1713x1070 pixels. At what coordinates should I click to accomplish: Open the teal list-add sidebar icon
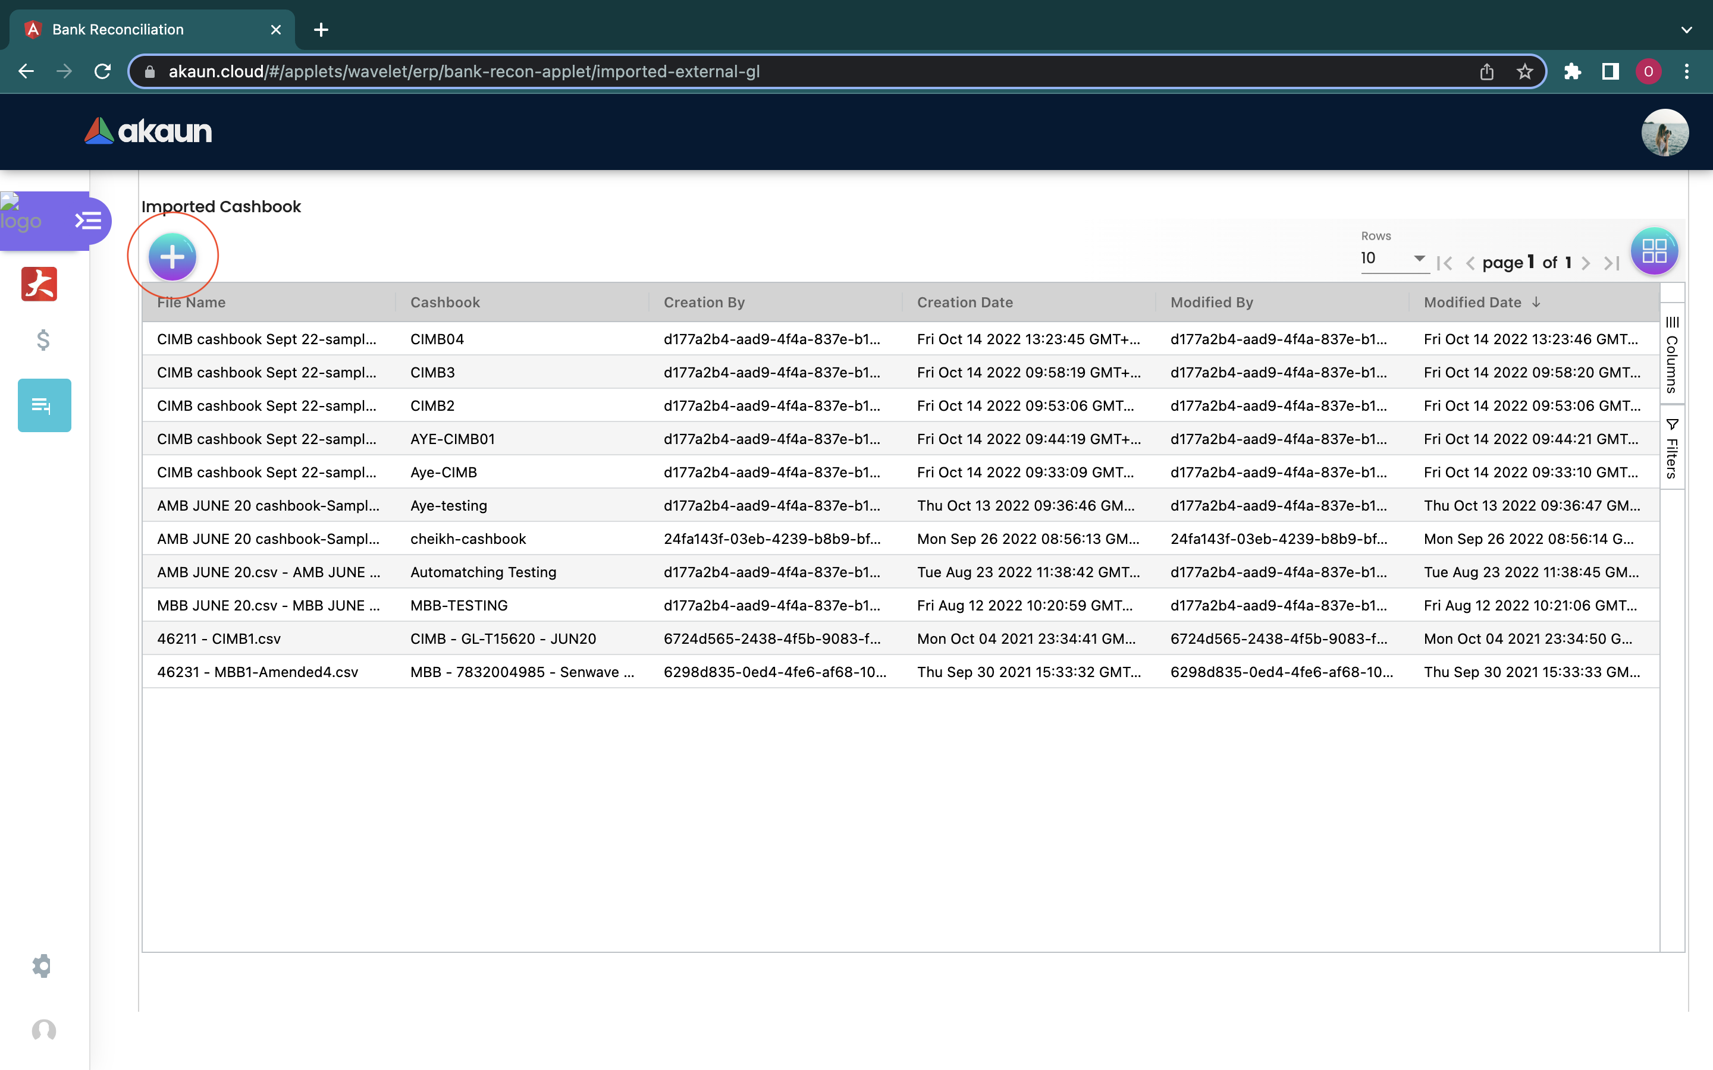(44, 405)
